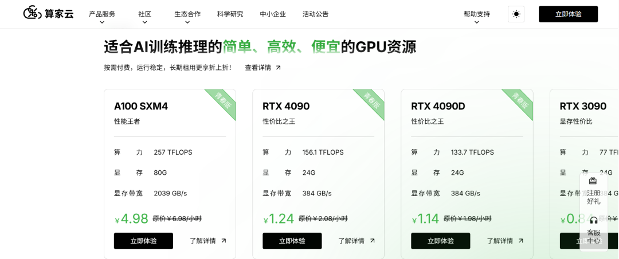Click the 原价¥6.98/小时 strikethrough price
The height and width of the screenshot is (259, 619).
tap(177, 218)
